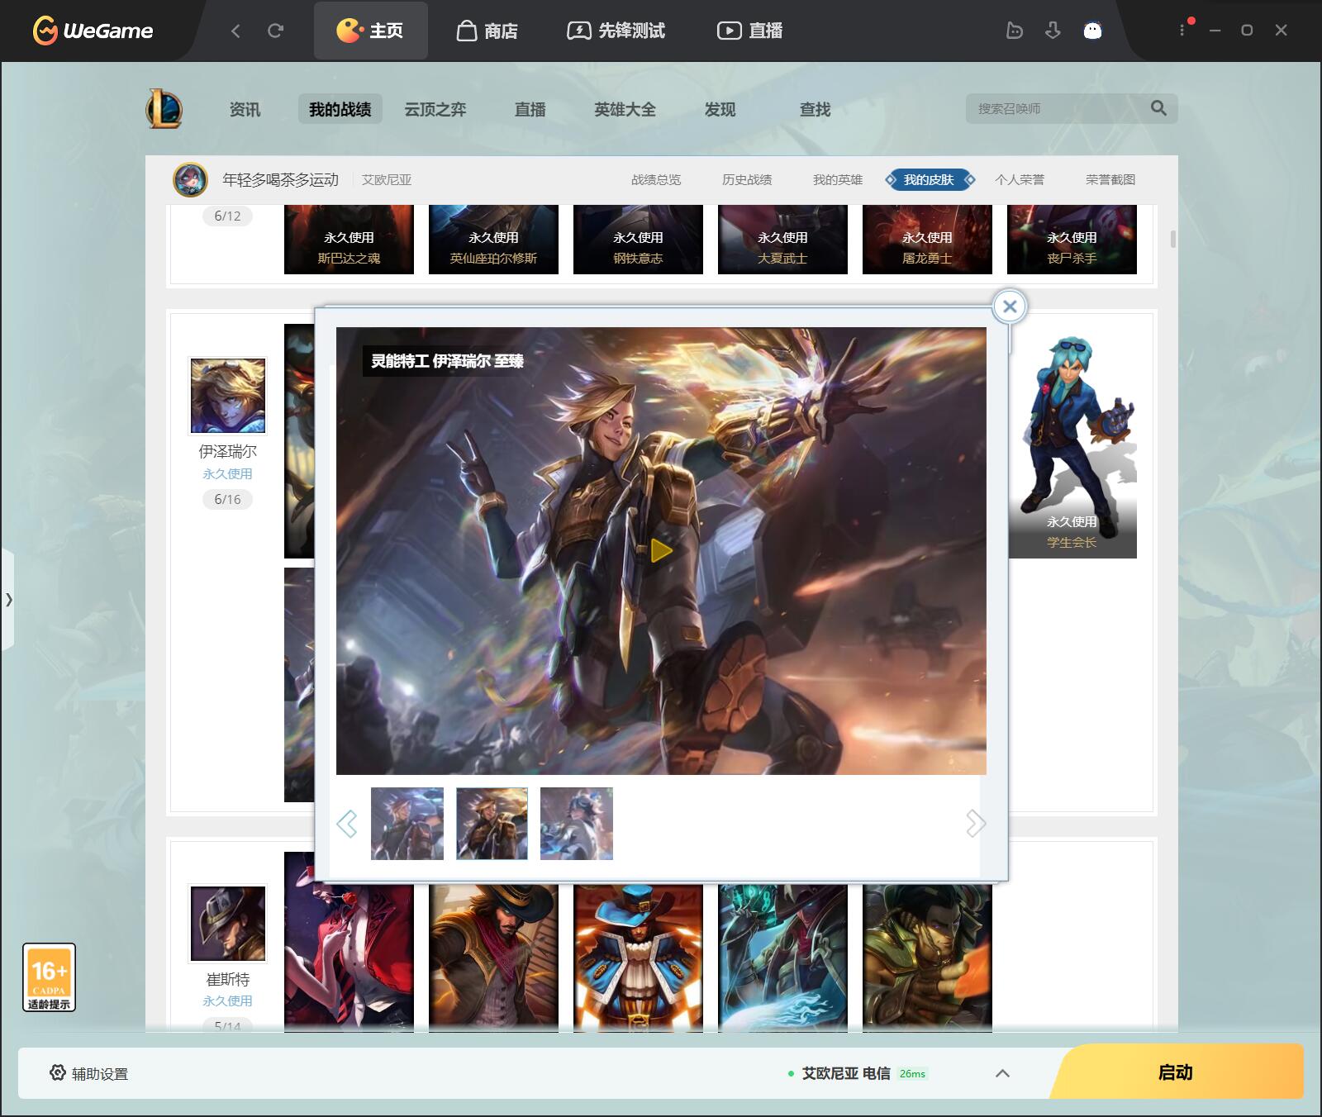
Task: Open 英雄大全 section
Action: coord(625,109)
